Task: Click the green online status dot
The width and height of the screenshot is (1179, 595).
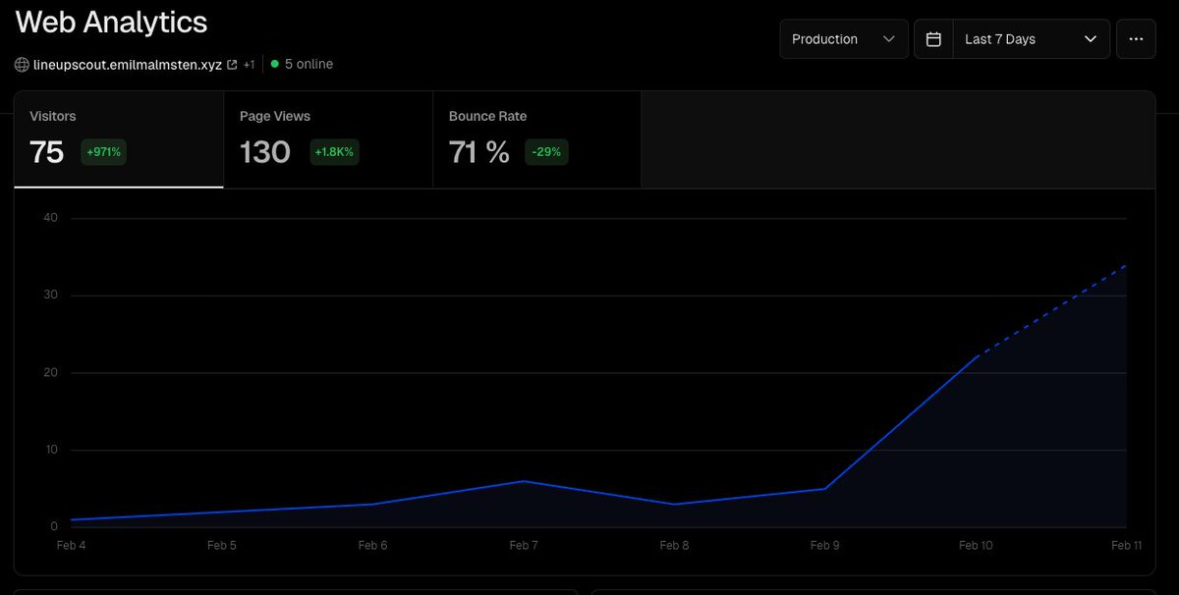Action: [x=274, y=65]
